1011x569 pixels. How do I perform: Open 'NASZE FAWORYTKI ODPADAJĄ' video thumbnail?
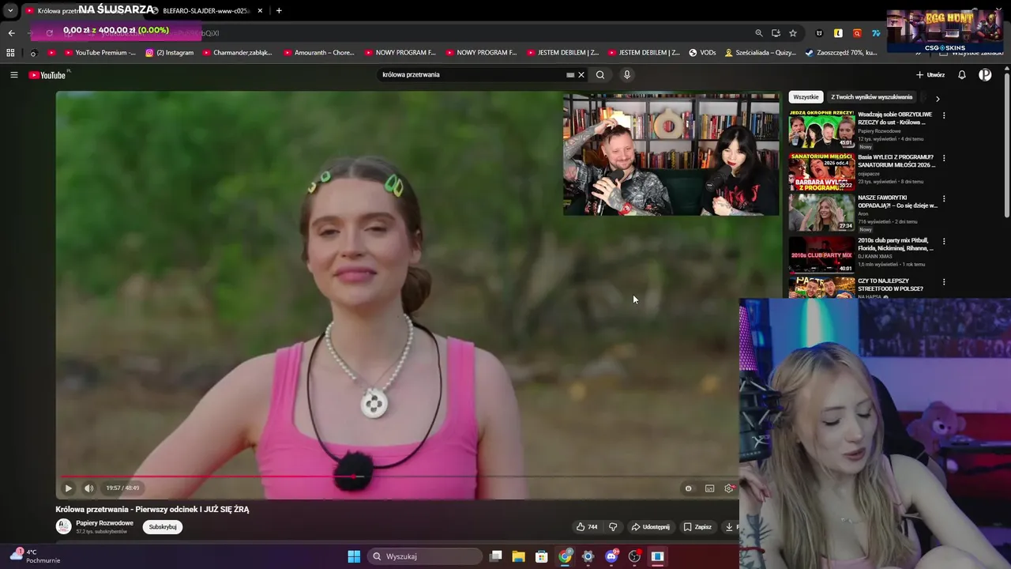point(821,213)
